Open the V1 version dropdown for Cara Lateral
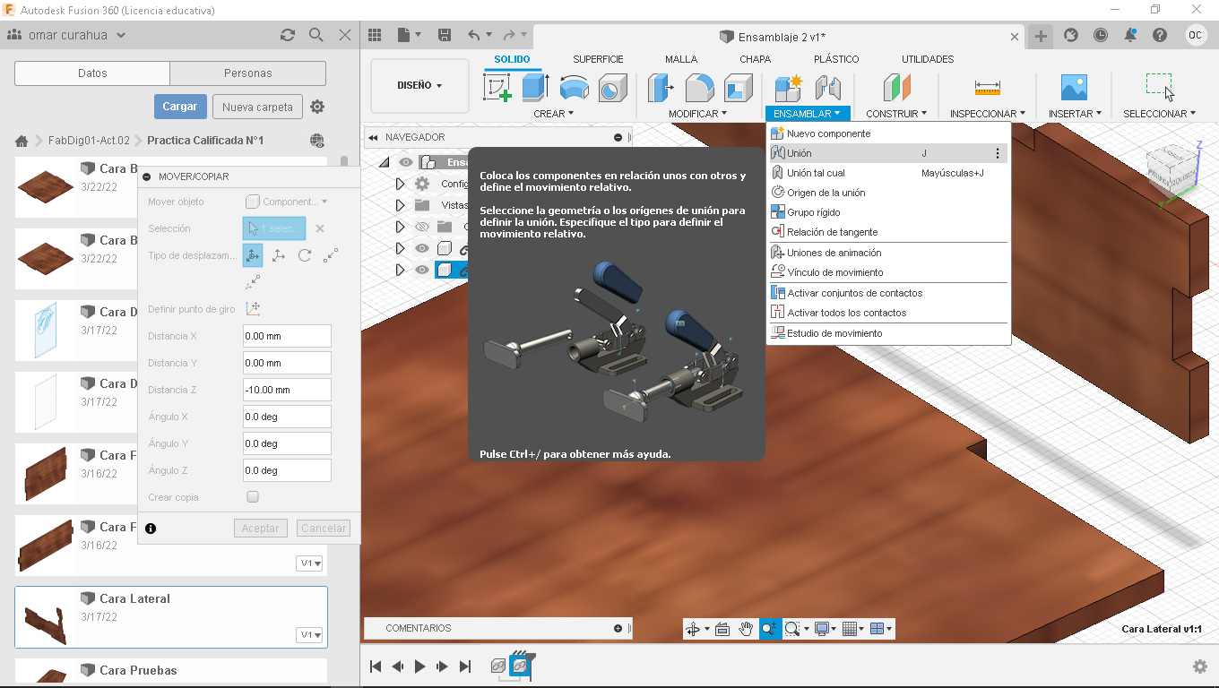 coord(309,635)
